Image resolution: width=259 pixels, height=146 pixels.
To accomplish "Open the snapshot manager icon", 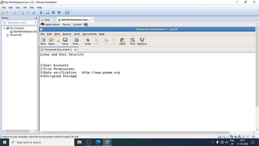I will pyautogui.click(x=34, y=13).
